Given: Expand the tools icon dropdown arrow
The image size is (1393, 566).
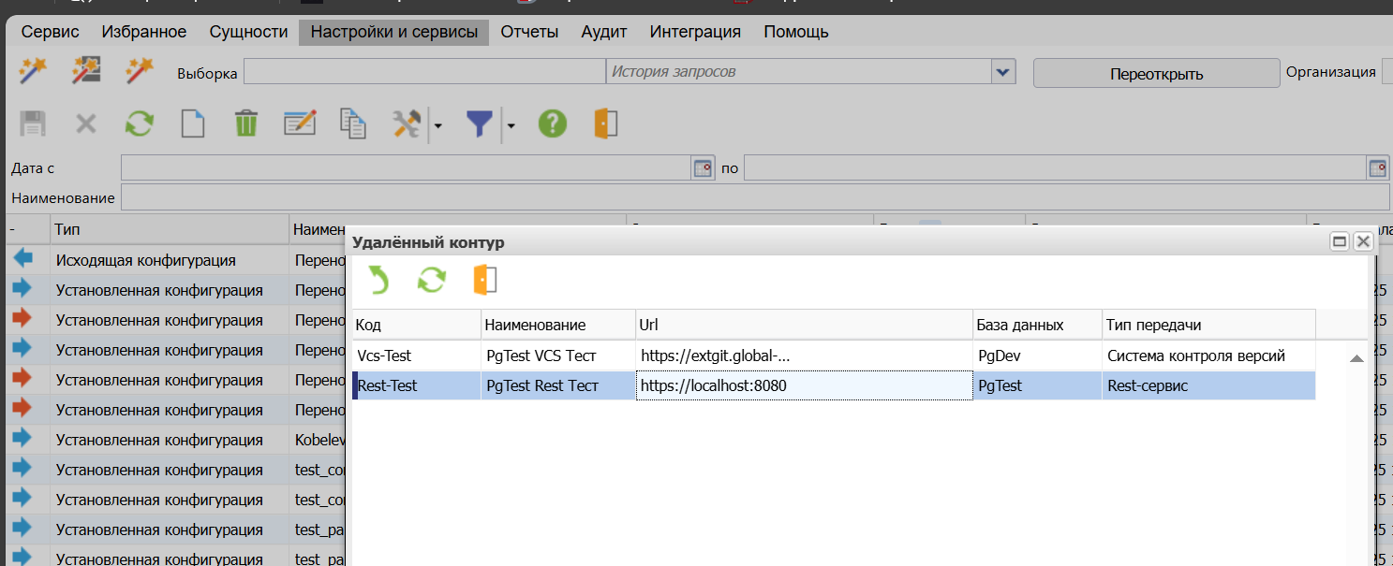Looking at the screenshot, I should 437,124.
